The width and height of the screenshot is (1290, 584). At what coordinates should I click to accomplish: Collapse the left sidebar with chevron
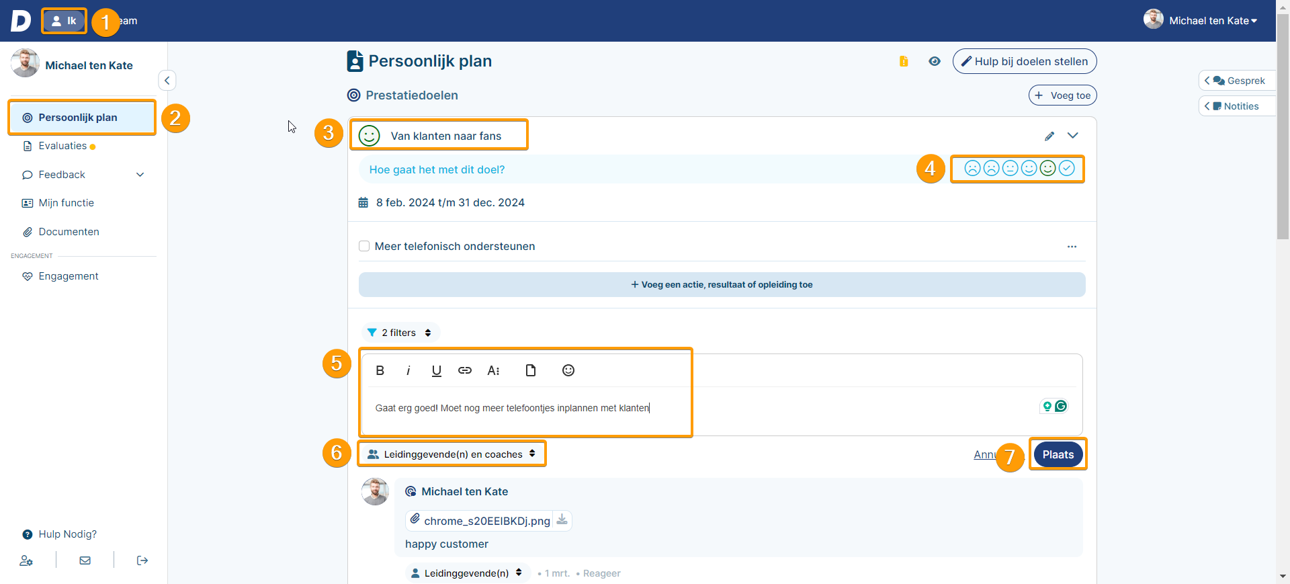(x=167, y=81)
